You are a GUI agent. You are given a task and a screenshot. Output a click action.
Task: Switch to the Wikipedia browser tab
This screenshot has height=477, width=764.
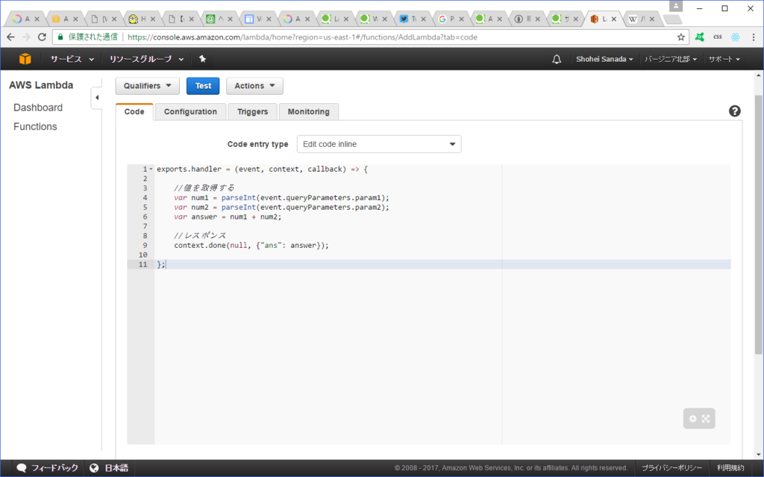(641, 19)
